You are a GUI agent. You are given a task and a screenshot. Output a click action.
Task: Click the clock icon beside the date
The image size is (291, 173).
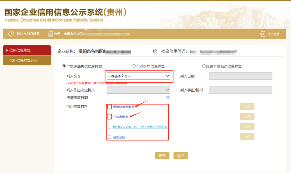coord(11,34)
